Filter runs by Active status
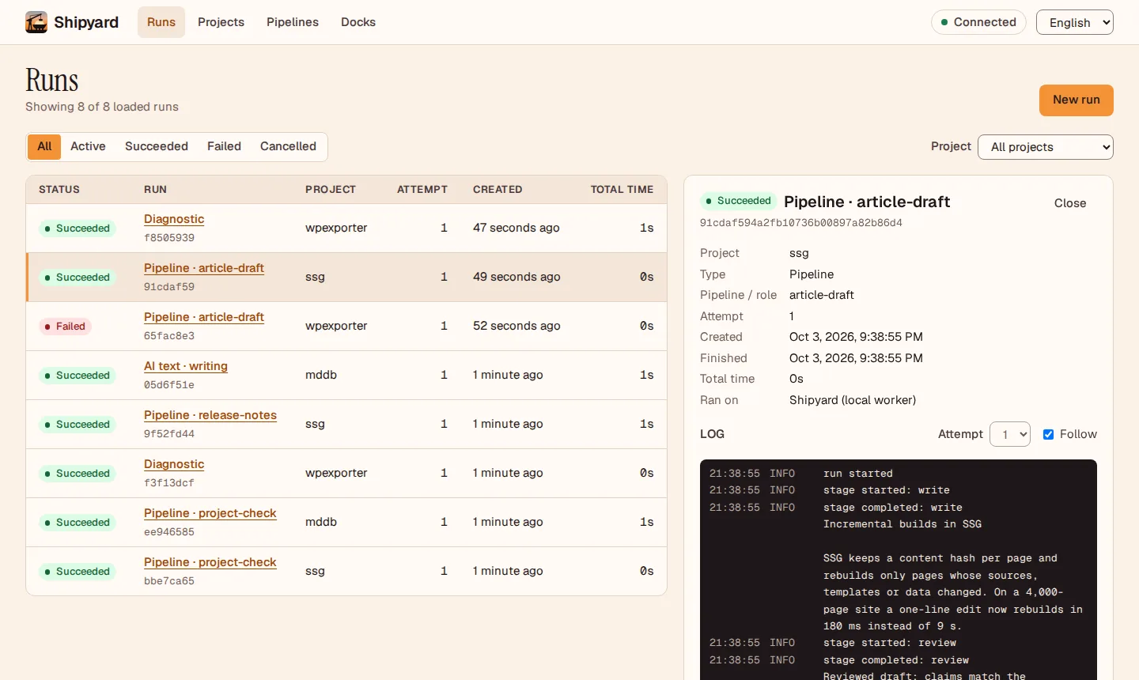This screenshot has width=1139, height=680. (88, 146)
